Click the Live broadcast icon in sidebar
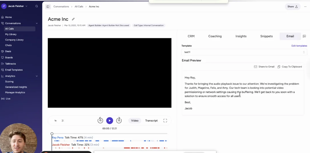The width and height of the screenshot is (310, 153). point(2,99)
